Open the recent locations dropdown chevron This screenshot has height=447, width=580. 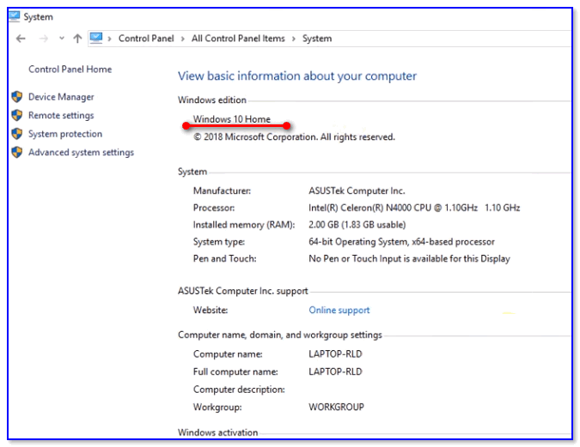click(62, 38)
